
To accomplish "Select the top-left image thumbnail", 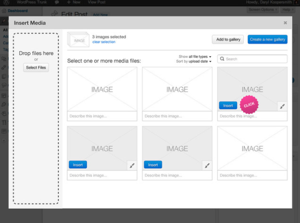I will (x=102, y=89).
